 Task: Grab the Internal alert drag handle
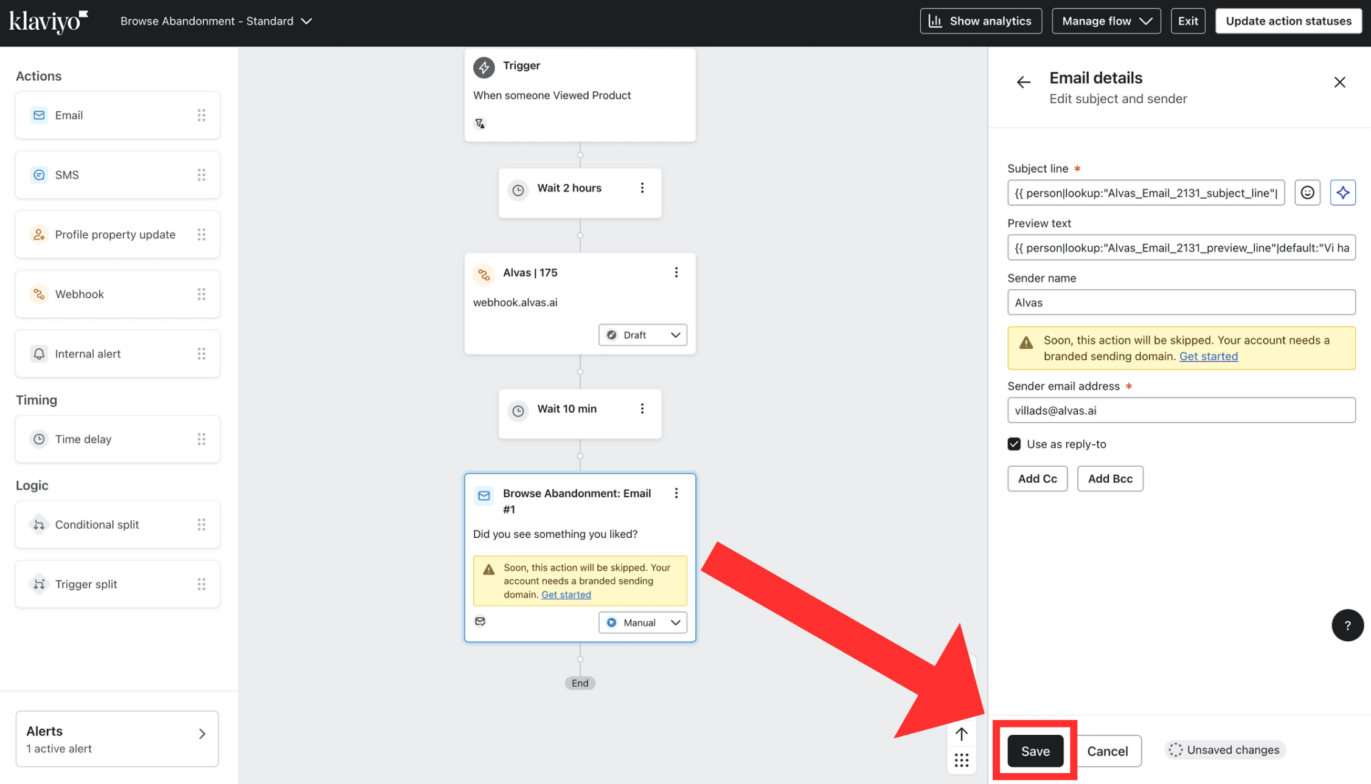201,354
